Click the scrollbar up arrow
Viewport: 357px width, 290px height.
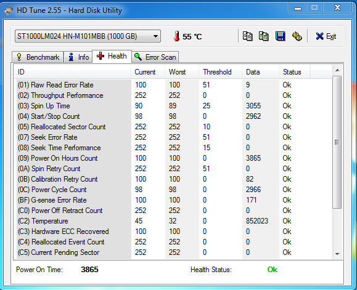[337, 70]
